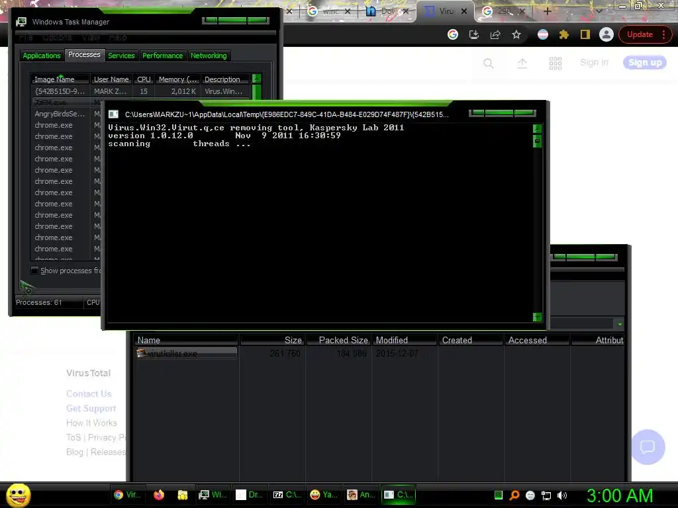Open a new Chrome tab with plus button
The height and width of the screenshot is (508, 678).
point(547,11)
